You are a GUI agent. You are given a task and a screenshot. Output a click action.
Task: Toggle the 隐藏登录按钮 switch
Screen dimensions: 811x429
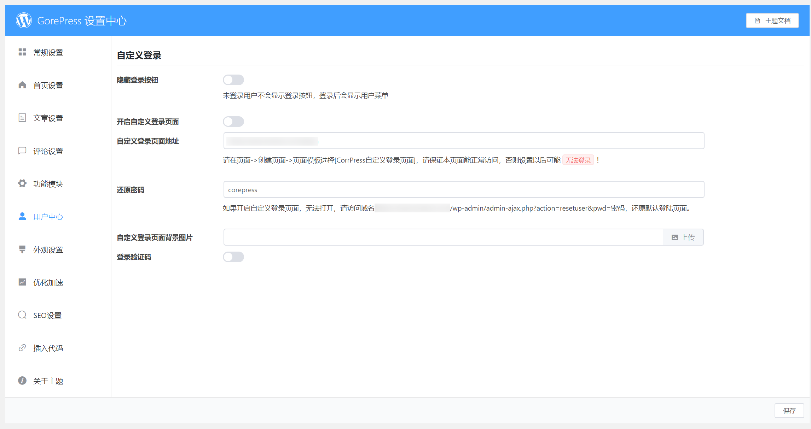233,80
